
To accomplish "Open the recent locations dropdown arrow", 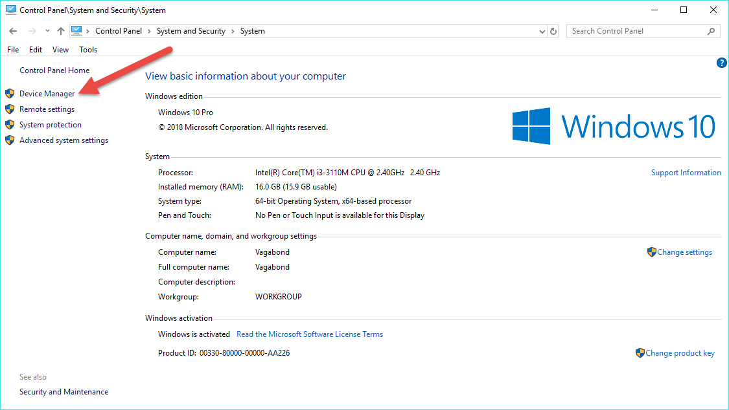I will [x=47, y=31].
